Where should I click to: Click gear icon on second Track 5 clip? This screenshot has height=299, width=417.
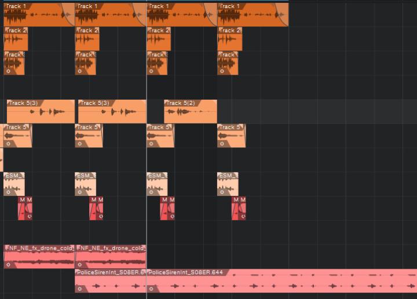[79, 144]
